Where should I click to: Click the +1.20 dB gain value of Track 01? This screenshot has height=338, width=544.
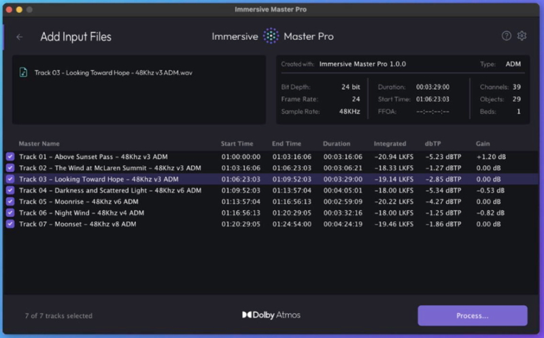coord(491,156)
